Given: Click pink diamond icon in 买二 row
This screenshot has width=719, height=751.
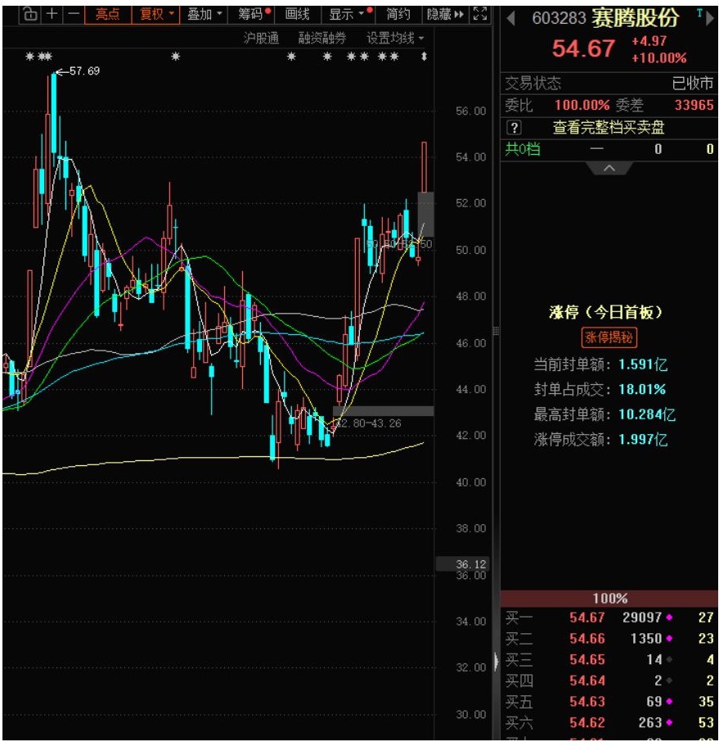Looking at the screenshot, I should point(669,639).
